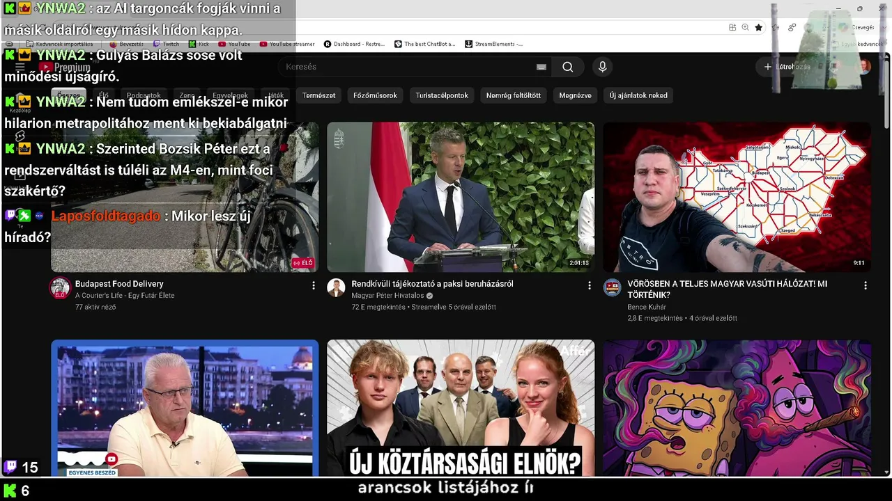
Task: Open the YouTube streamer bookmark
Action: pos(287,44)
